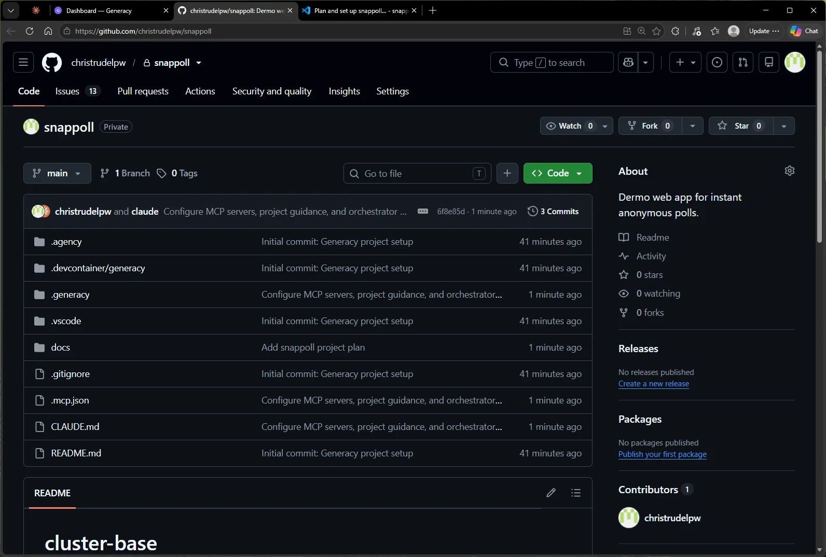
Task: Expand the Watch notification options arrow
Action: (605, 126)
